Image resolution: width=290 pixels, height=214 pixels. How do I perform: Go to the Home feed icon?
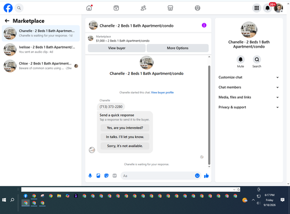[x=89, y=8]
